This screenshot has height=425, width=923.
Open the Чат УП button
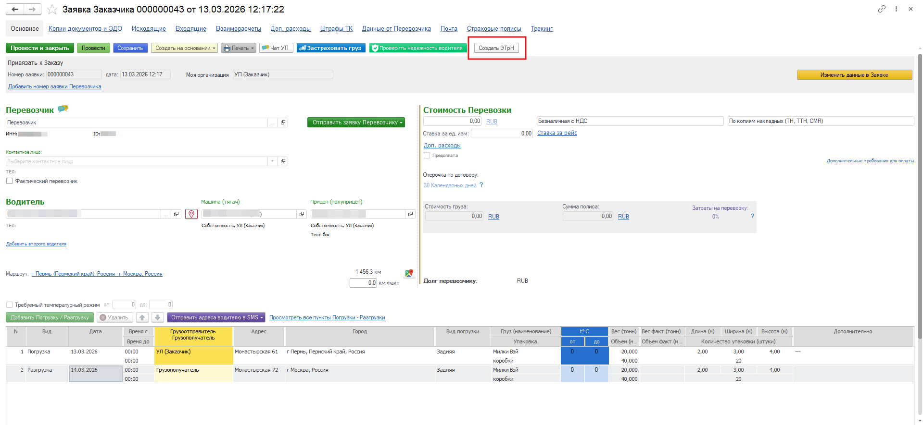point(276,48)
